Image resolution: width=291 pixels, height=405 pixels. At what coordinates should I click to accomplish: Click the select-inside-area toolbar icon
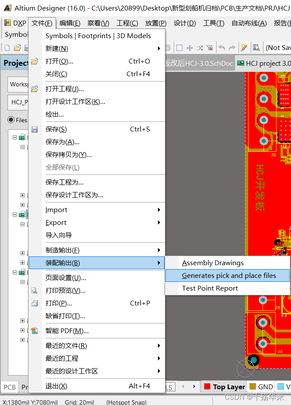179,48
